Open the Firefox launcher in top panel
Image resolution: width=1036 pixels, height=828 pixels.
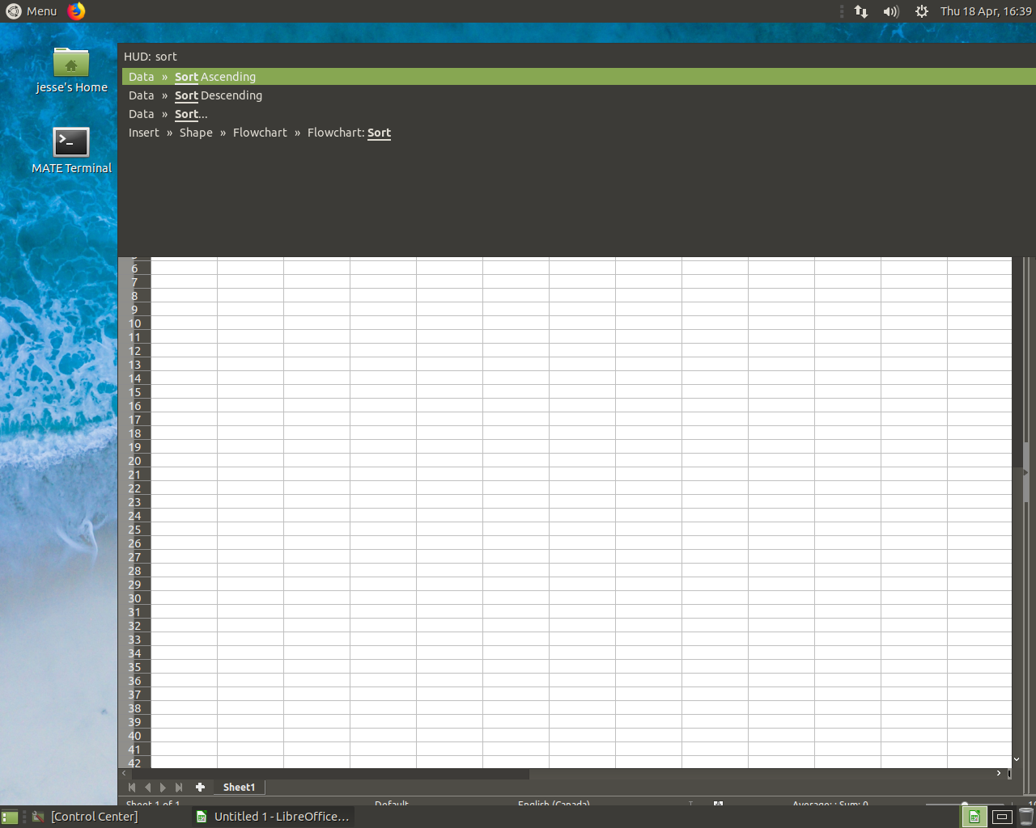coord(76,11)
